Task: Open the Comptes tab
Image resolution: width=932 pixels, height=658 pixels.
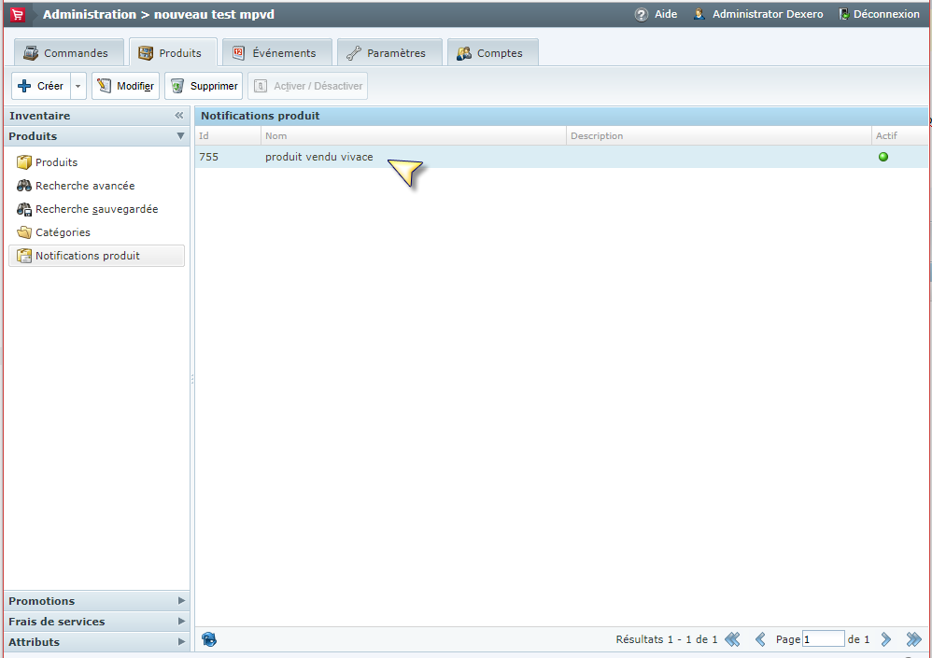Action: 493,53
